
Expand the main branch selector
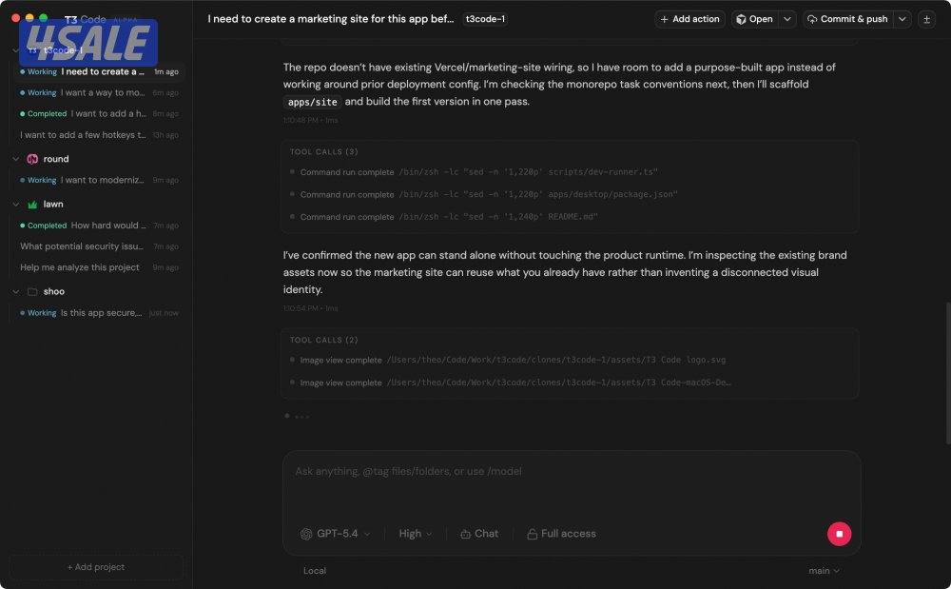click(824, 571)
